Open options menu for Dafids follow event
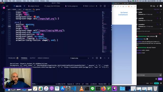This screenshot has height=92, width=163. pos(160,12)
